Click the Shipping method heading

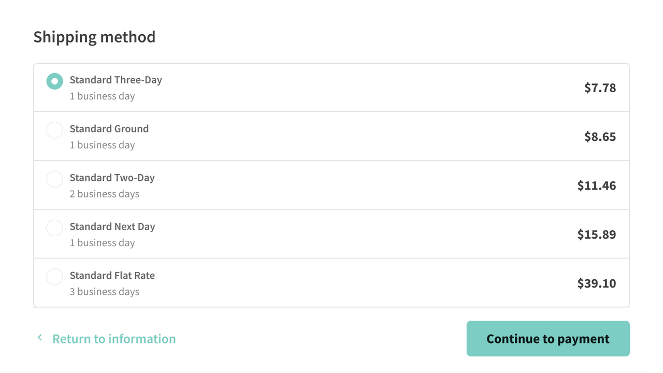point(94,37)
